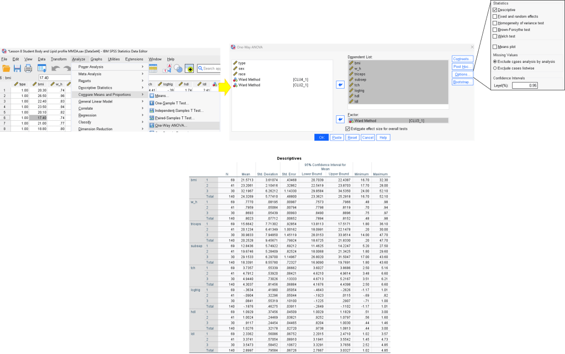The height and width of the screenshot is (354, 565).
Task: Open the Post Hoc dialog button
Action: point(461,66)
